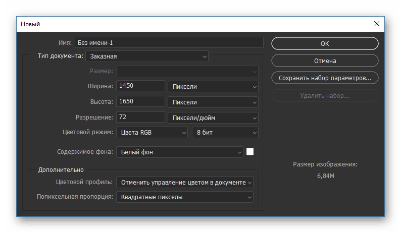
Task: Click the Разрешение value field
Action: click(141, 118)
